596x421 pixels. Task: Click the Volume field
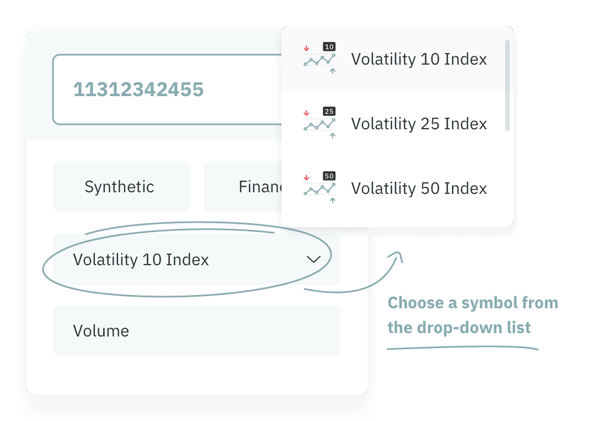[x=196, y=330]
